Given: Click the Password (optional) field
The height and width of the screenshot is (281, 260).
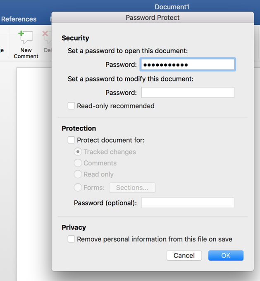Looking at the screenshot, I should 188,202.
